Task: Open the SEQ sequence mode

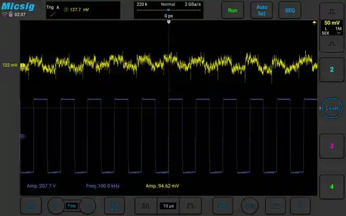Action: 289,10
